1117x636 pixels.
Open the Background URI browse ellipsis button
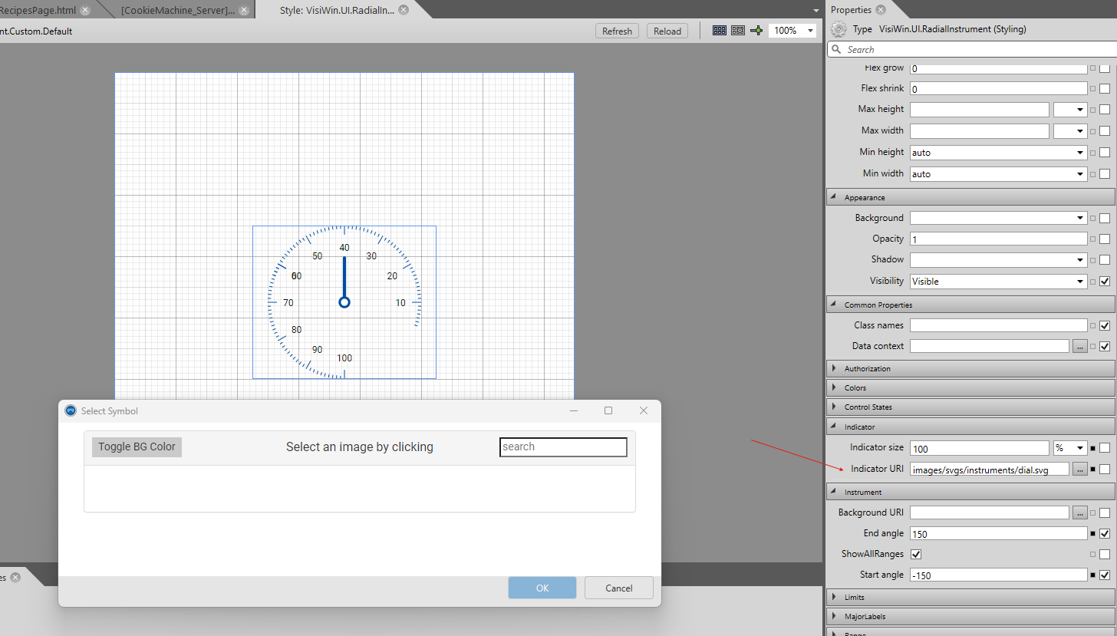point(1079,512)
